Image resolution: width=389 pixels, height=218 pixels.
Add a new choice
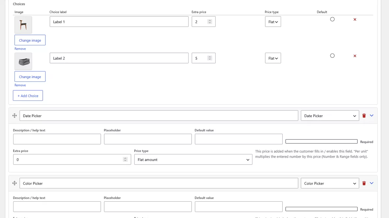tap(28, 96)
